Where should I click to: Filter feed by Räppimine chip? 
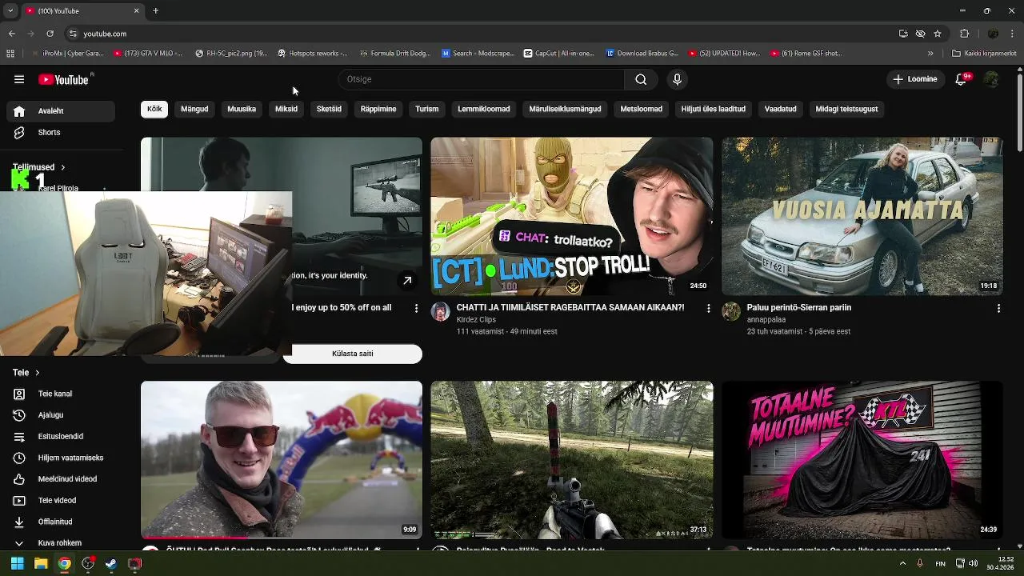click(x=378, y=109)
